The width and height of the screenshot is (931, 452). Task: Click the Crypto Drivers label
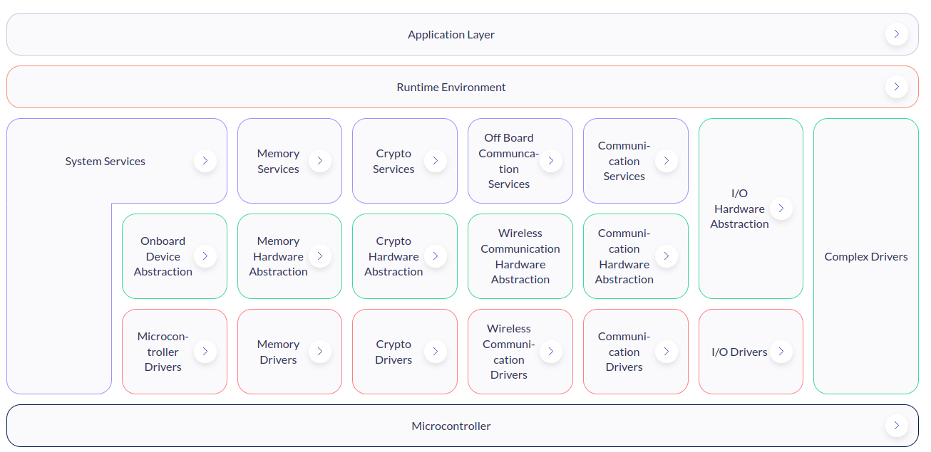(394, 352)
